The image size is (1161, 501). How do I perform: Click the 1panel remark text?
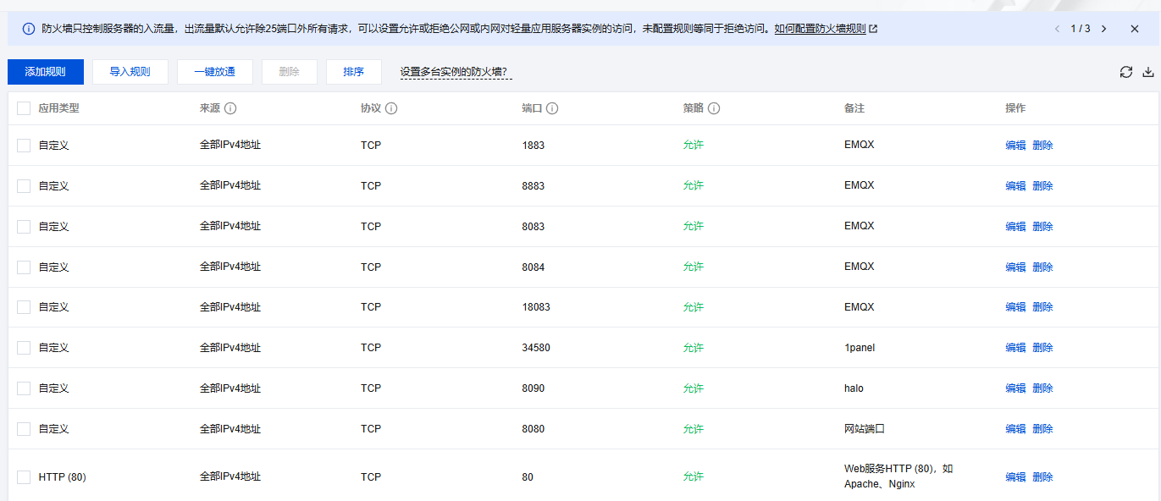coord(860,348)
